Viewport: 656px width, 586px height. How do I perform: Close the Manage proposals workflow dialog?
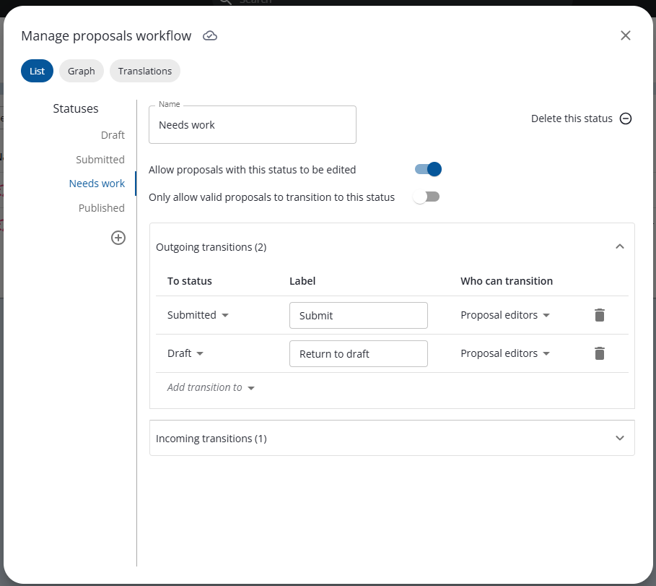click(625, 36)
